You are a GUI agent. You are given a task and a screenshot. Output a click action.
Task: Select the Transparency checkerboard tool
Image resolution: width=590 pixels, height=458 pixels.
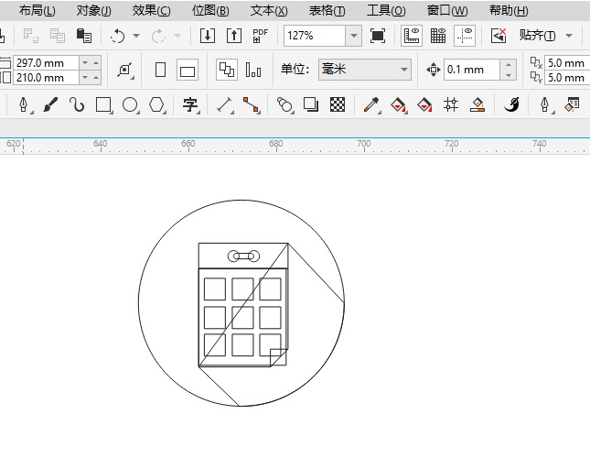(338, 104)
